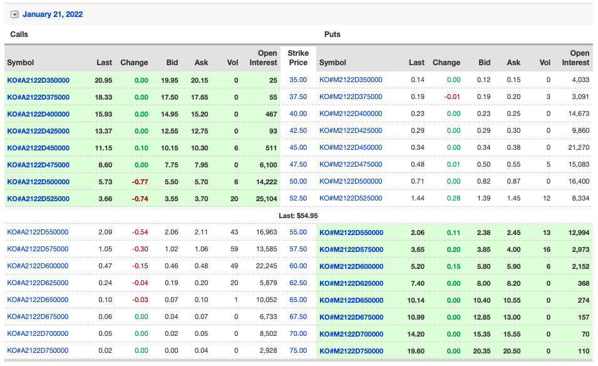Click the calls Bid column header
The height and width of the screenshot is (366, 598).
coord(171,63)
